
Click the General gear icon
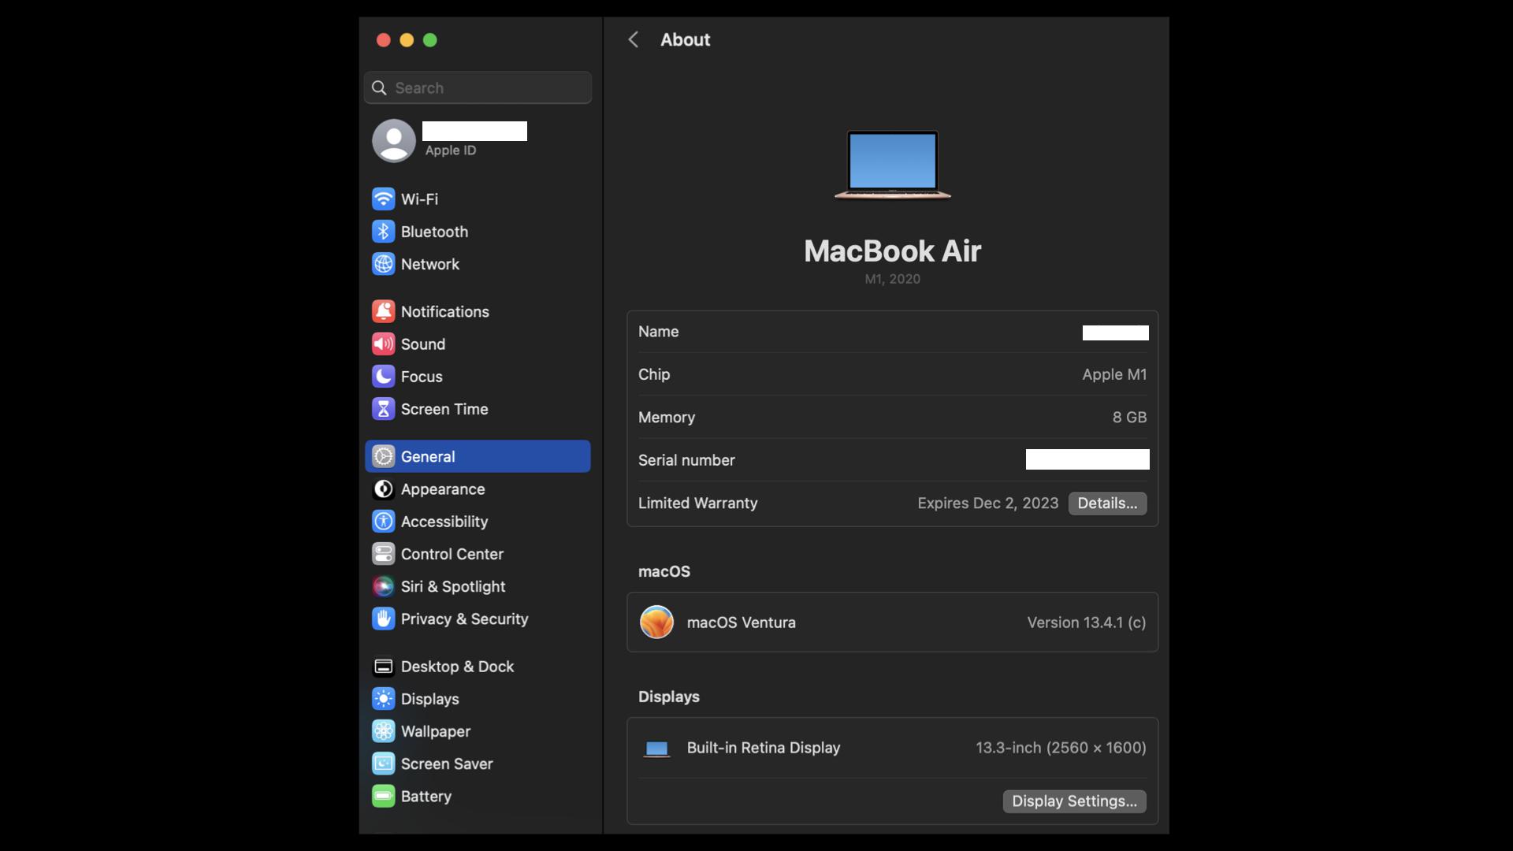coord(383,456)
